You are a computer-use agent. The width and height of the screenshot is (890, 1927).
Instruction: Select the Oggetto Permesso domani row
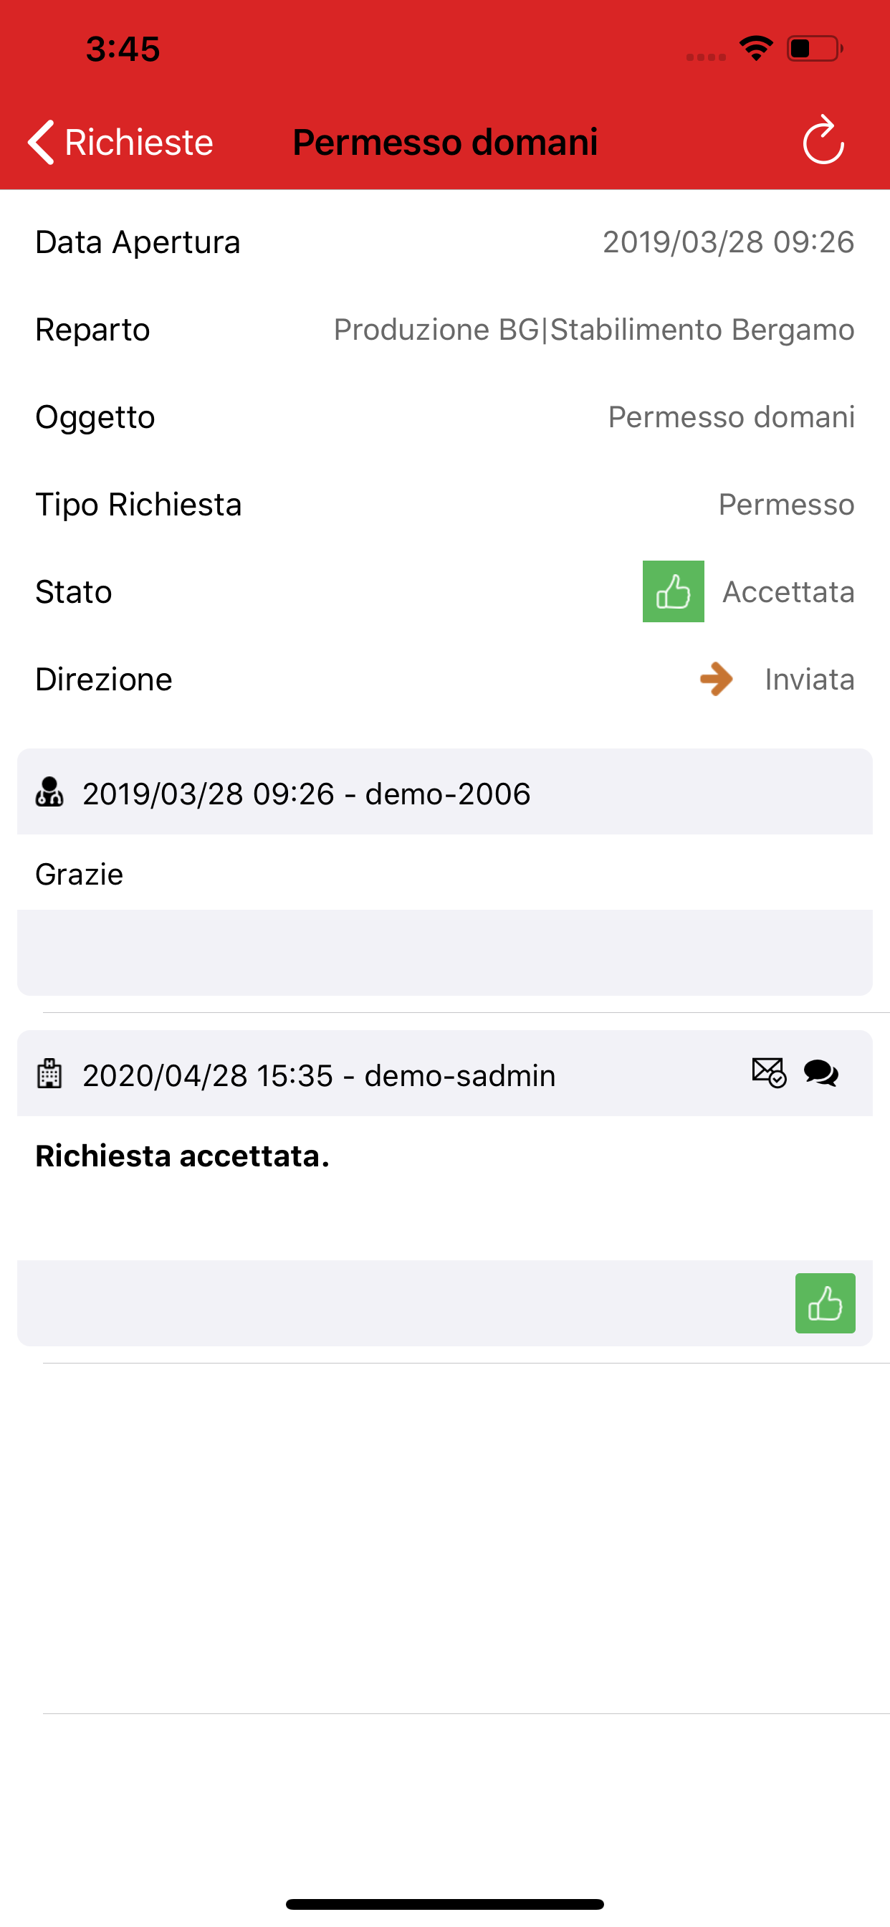(x=445, y=417)
